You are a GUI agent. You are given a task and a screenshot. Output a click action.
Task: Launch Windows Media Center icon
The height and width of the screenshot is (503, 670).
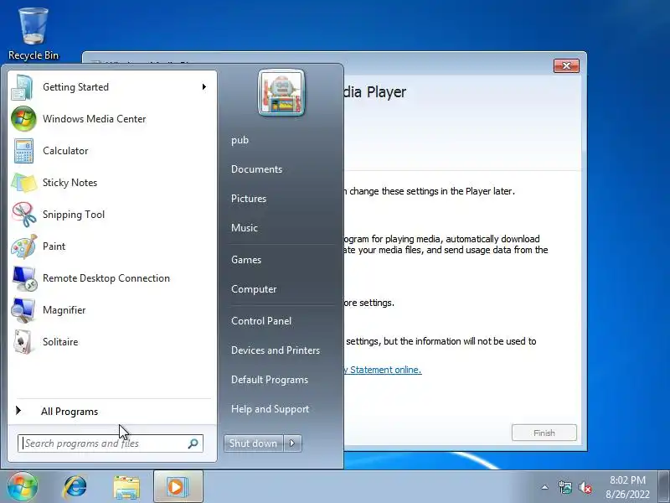[23, 119]
